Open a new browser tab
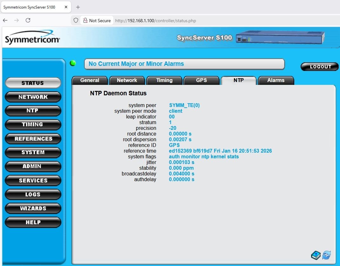This screenshot has height=266, width=340. tap(78, 7)
